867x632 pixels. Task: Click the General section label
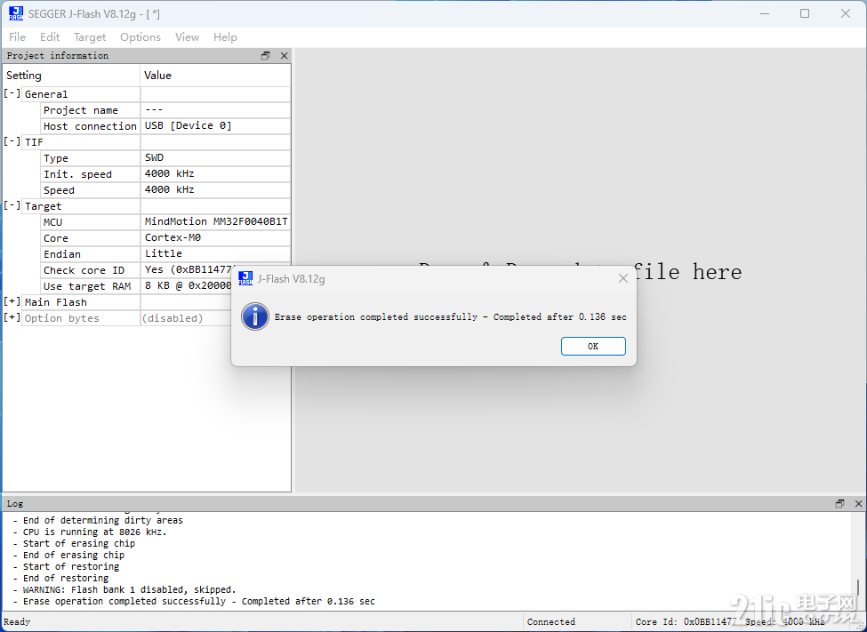click(x=46, y=94)
